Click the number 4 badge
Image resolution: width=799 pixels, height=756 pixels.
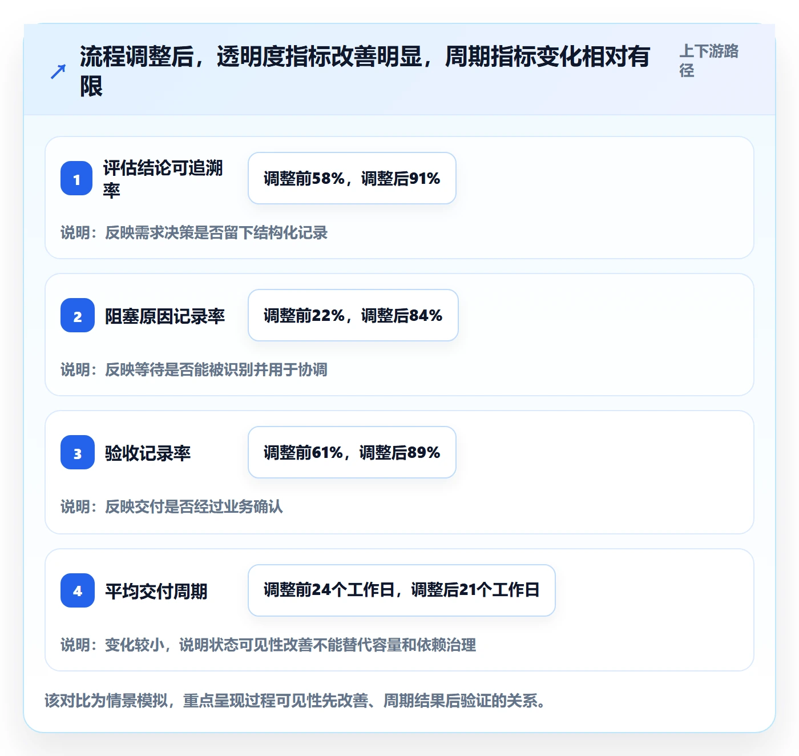click(x=78, y=590)
